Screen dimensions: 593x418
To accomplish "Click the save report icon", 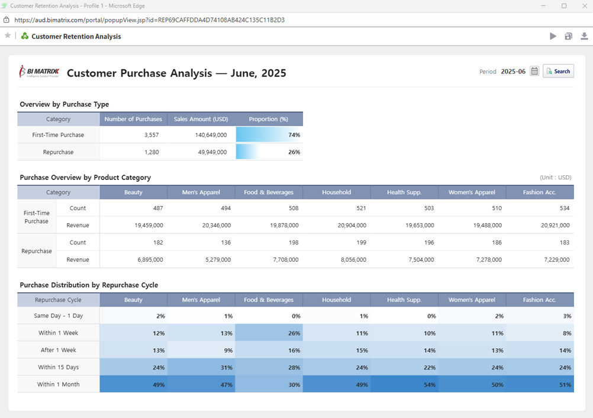I will click(x=568, y=36).
